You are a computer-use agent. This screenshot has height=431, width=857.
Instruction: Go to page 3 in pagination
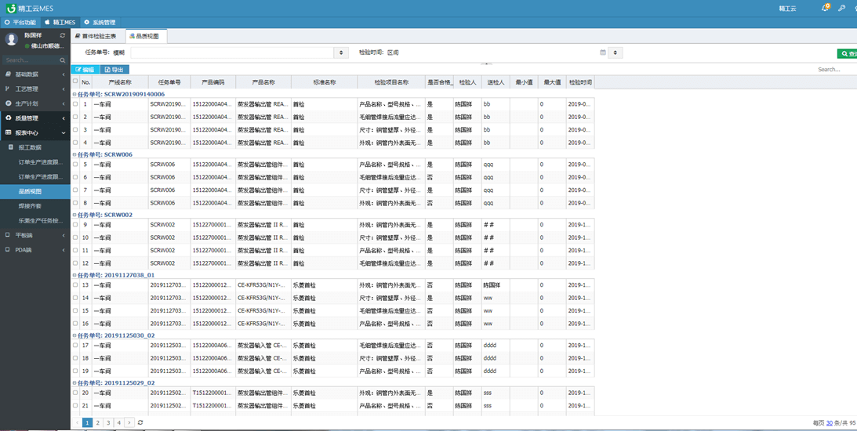[108, 422]
